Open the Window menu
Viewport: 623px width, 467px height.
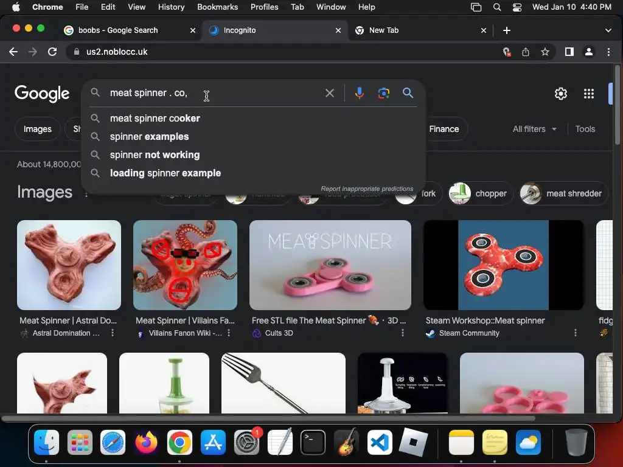click(331, 7)
